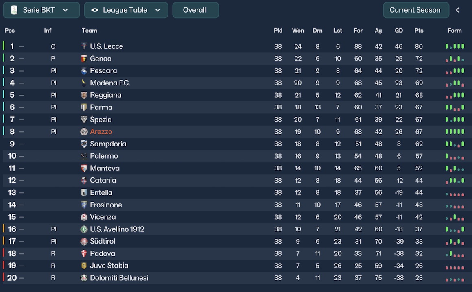Sort table by GD column header
The height and width of the screenshot is (292, 472).
point(399,31)
